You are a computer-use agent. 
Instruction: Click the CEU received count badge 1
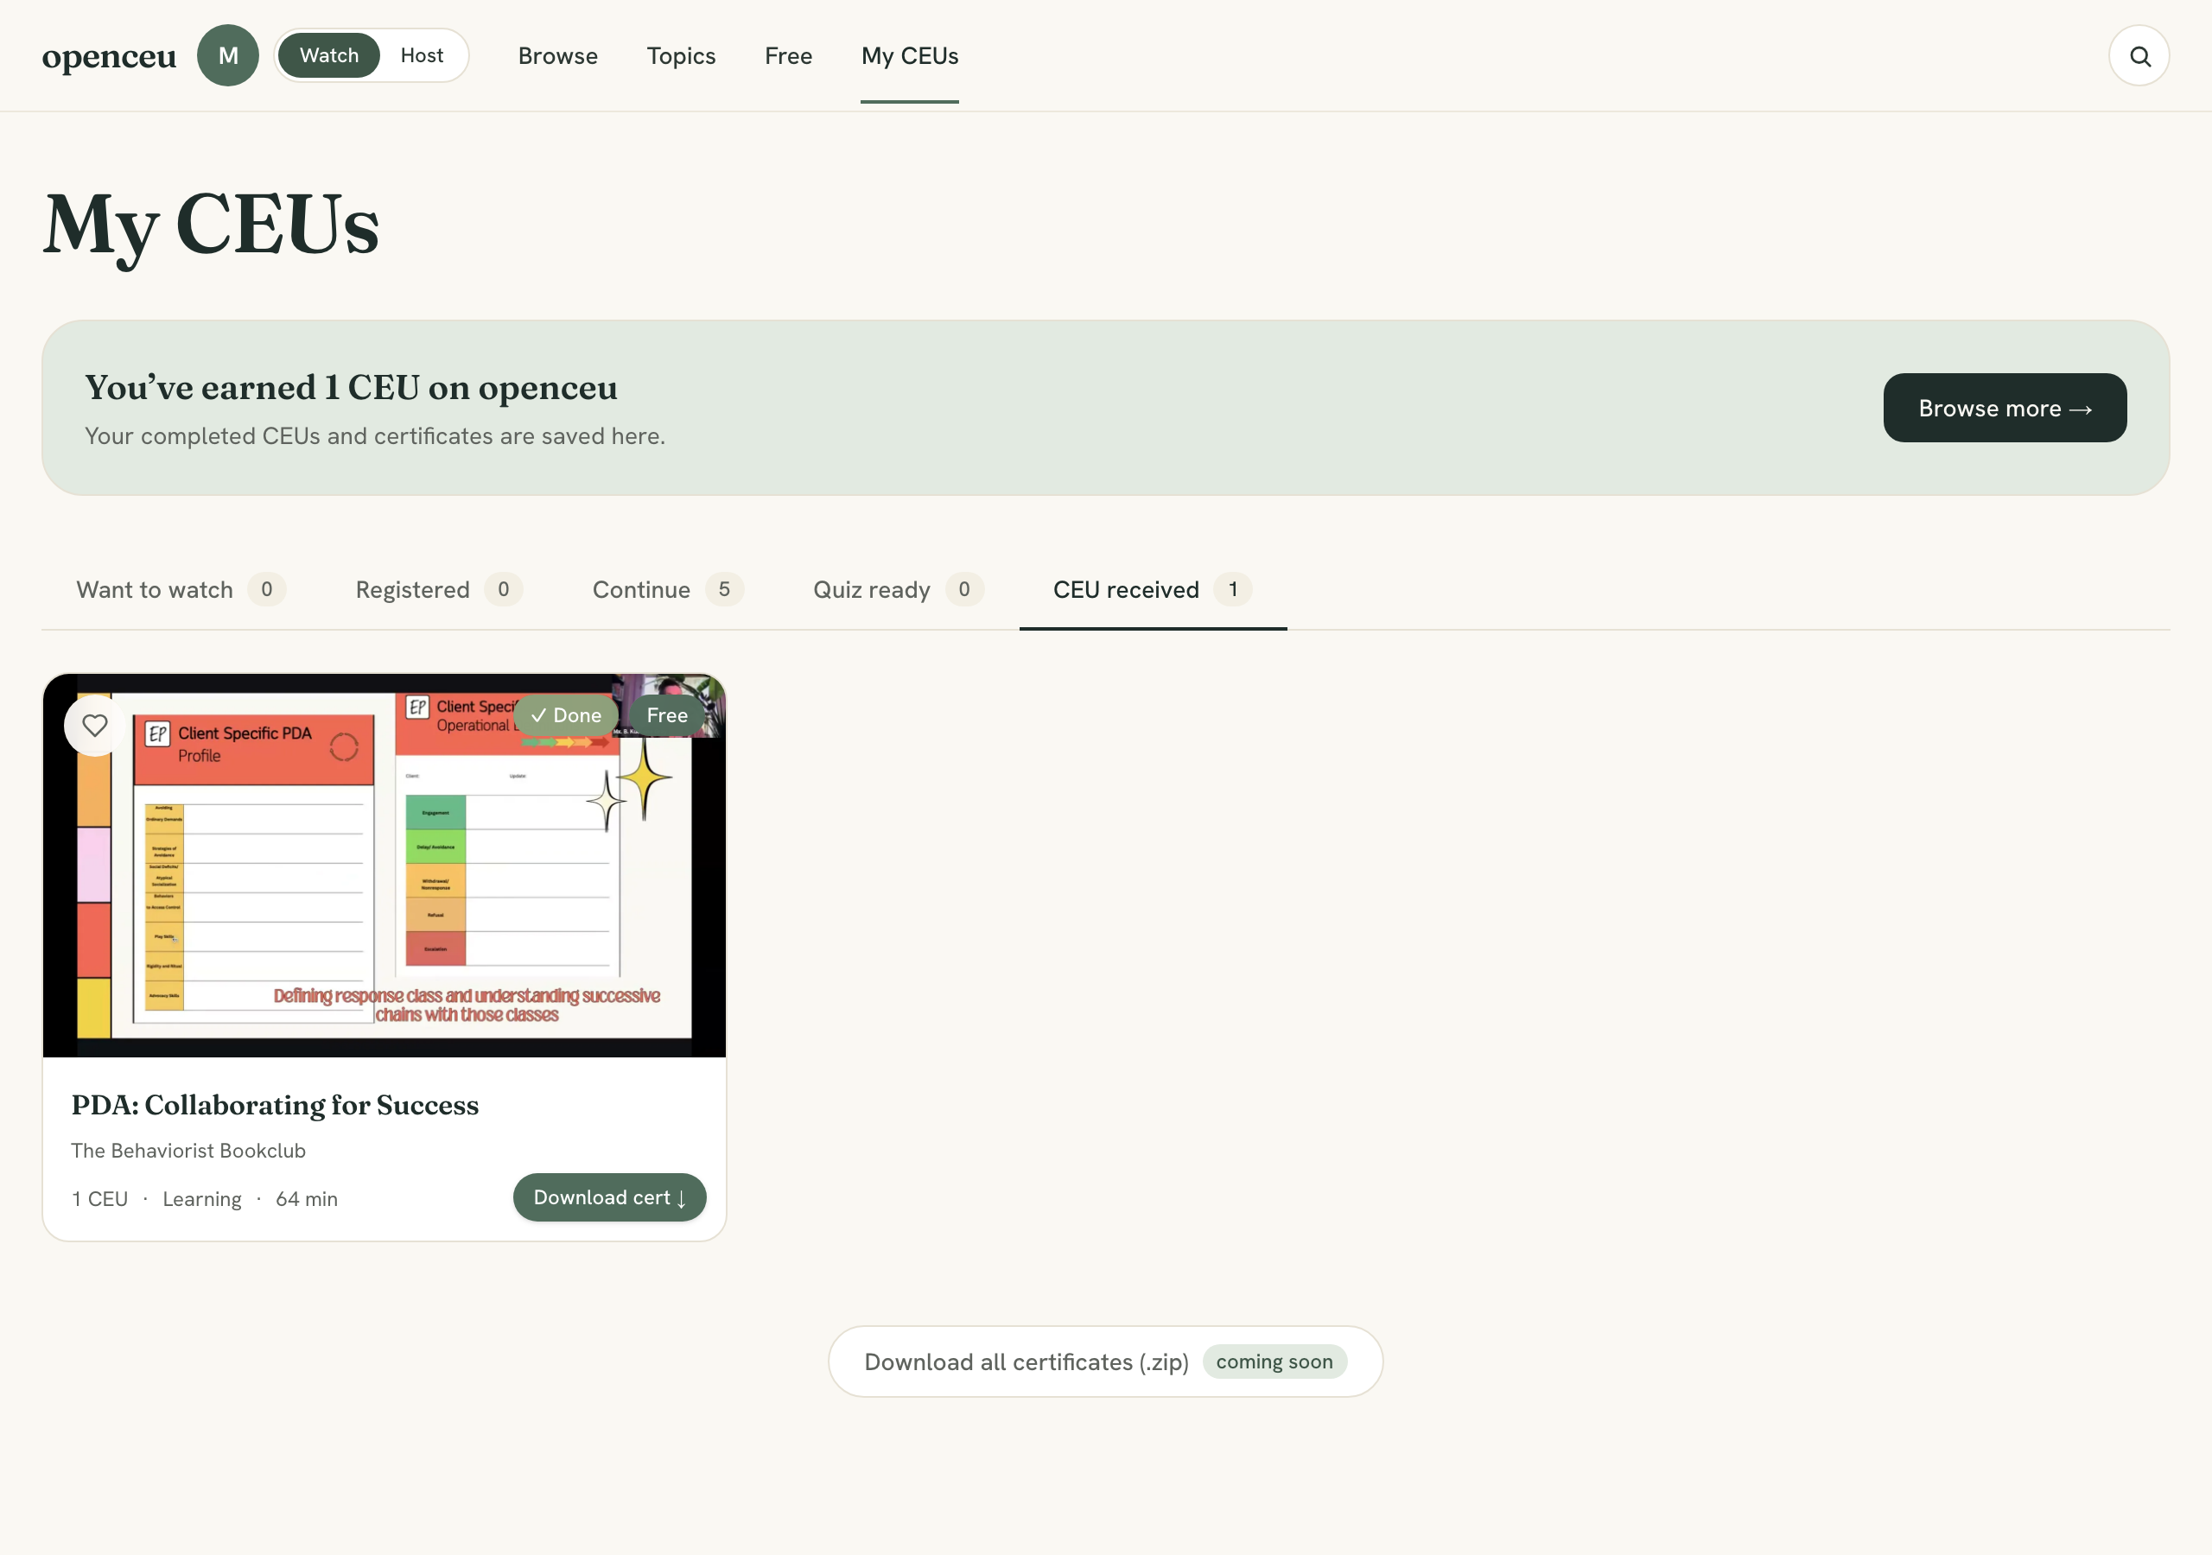(x=1232, y=590)
